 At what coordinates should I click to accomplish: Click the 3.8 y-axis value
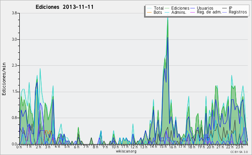(14, 13)
